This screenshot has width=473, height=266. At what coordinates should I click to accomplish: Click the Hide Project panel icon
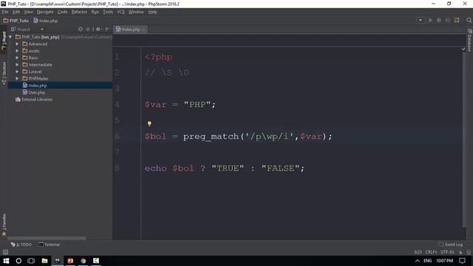107,30
